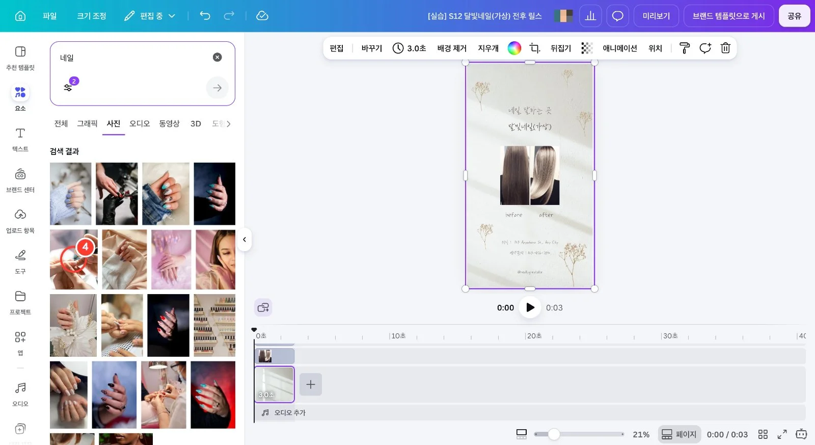
Task: Open 프로젝트 sidebar panel
Action: [x=20, y=302]
